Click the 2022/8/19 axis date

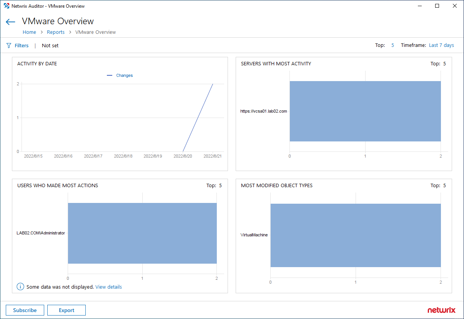(153, 156)
